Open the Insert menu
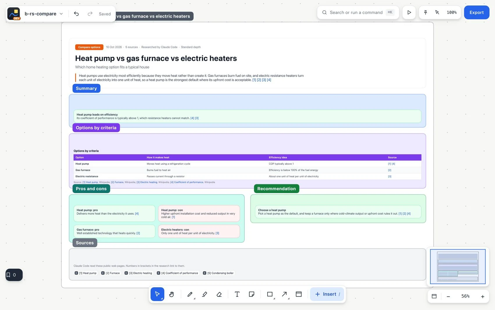This screenshot has height=310, width=495. [x=327, y=294]
